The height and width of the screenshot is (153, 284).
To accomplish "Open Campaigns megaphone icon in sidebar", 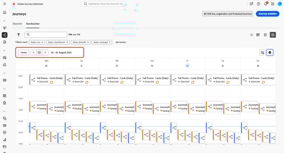I will 5,28.
